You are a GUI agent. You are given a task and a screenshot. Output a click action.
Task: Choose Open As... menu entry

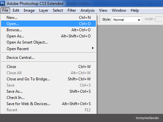pos(48,36)
